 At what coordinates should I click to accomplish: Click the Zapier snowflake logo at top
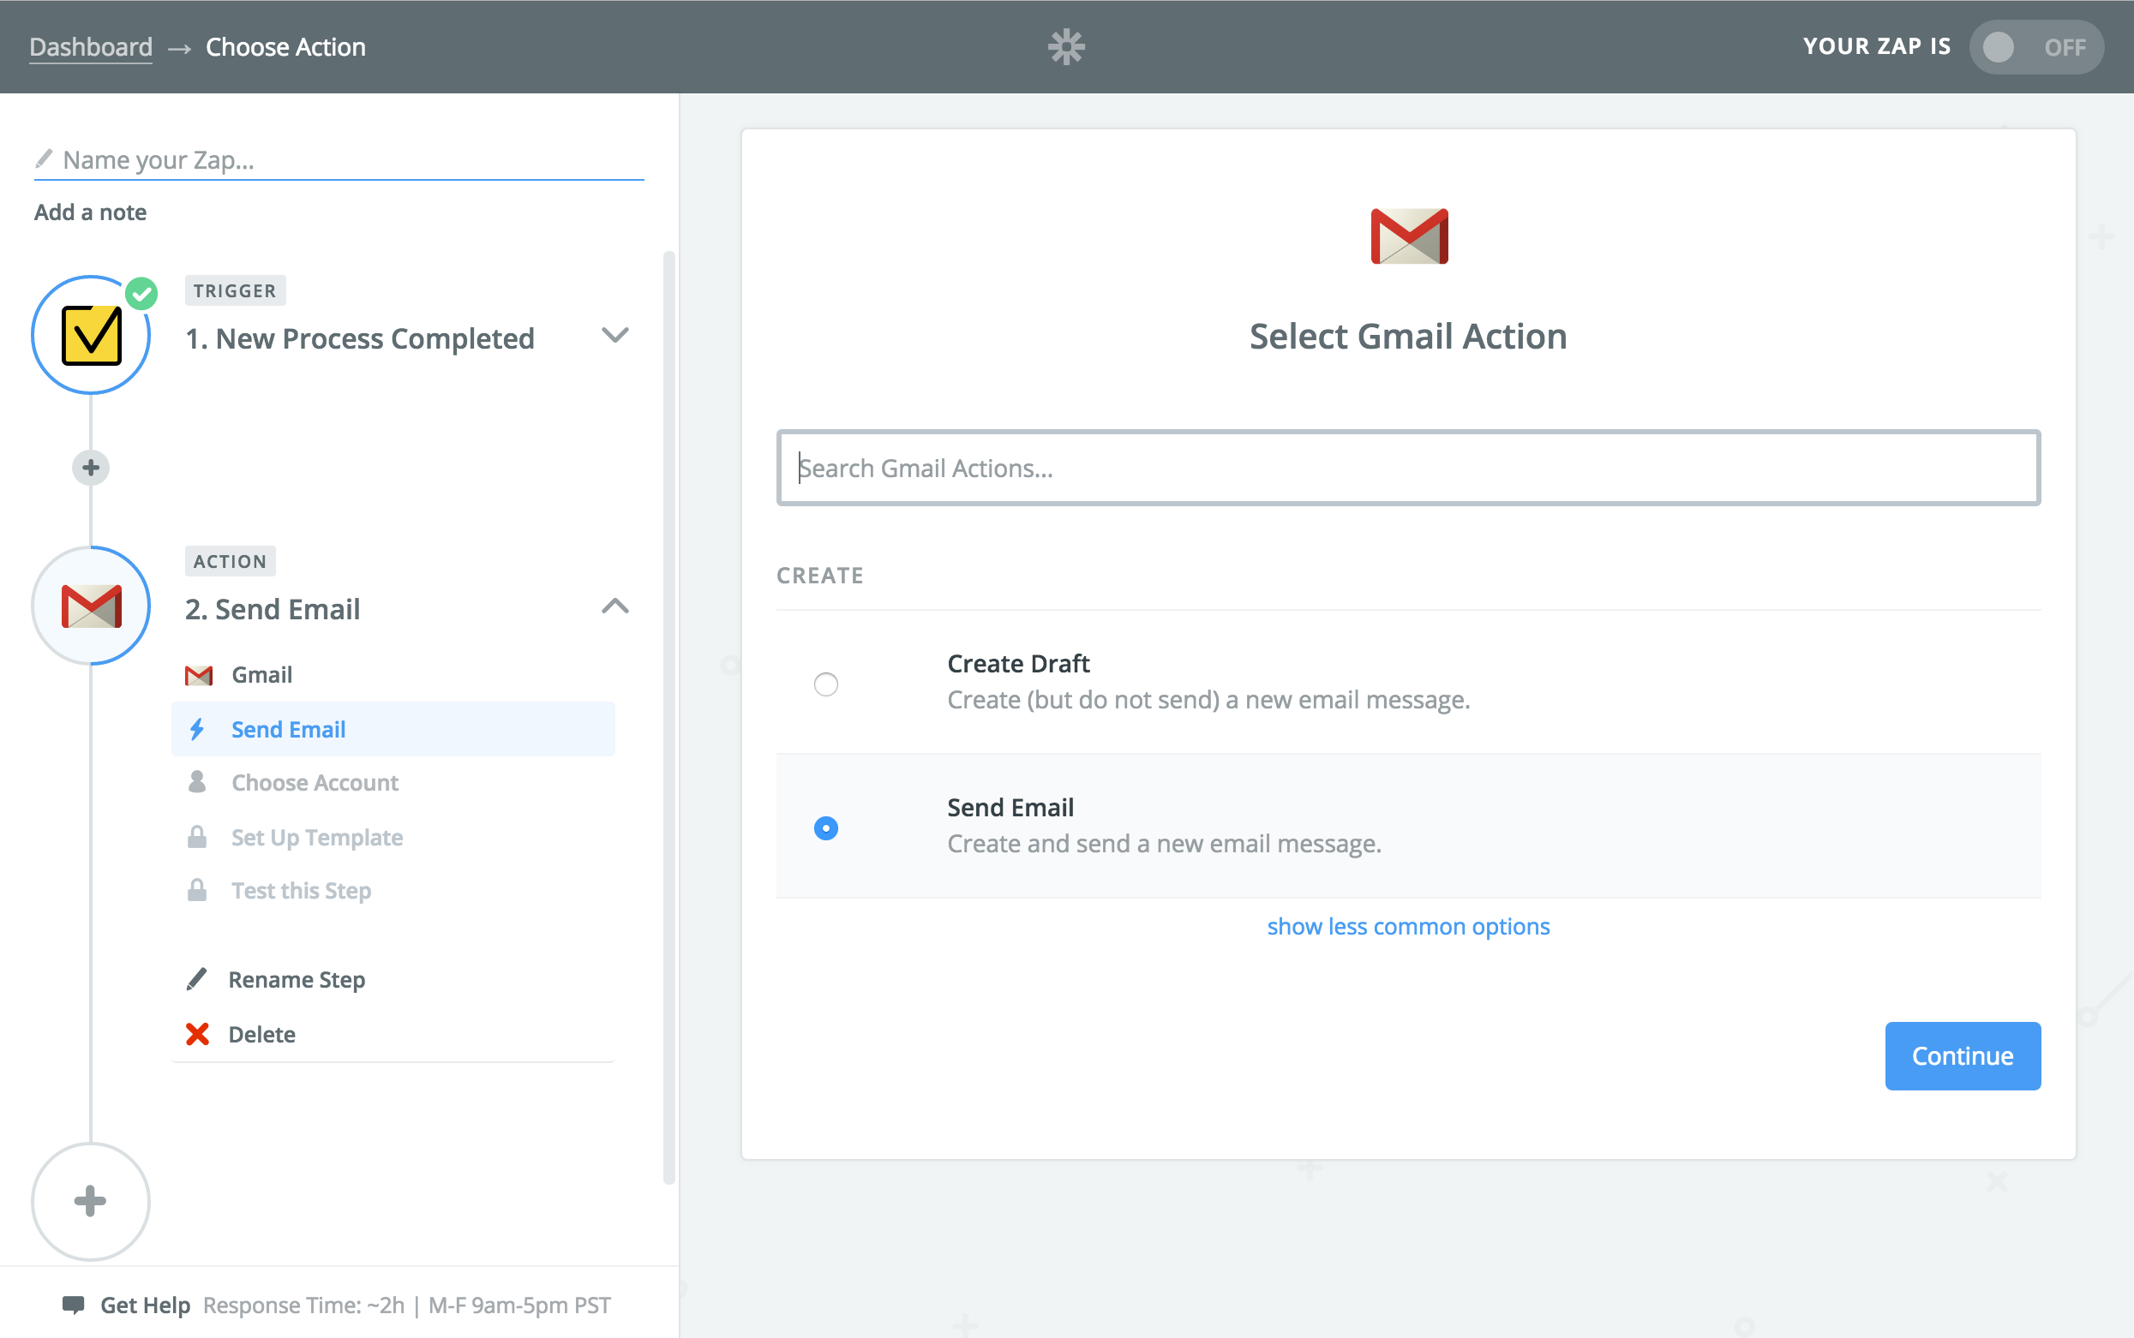point(1067,46)
